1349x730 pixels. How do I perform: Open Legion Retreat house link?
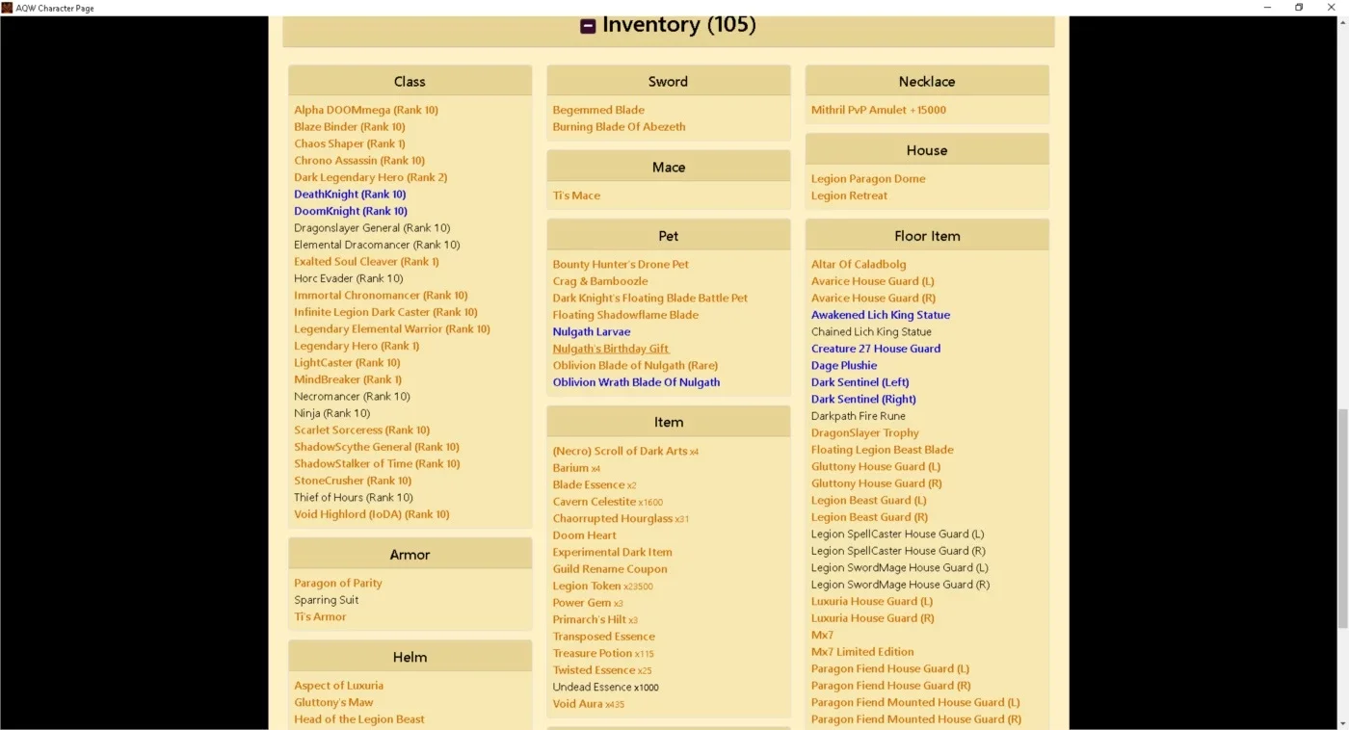(849, 196)
